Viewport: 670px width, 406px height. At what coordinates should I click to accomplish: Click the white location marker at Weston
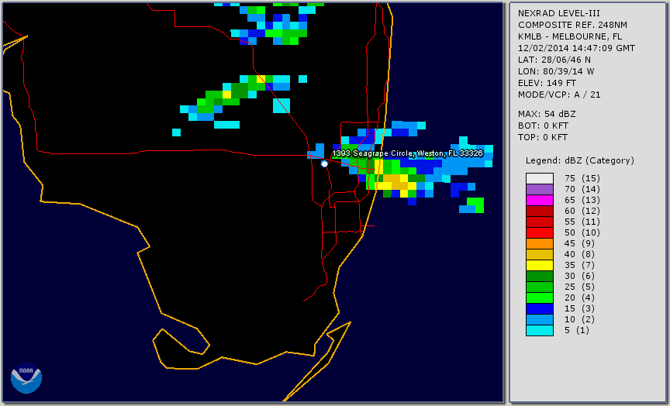(324, 163)
